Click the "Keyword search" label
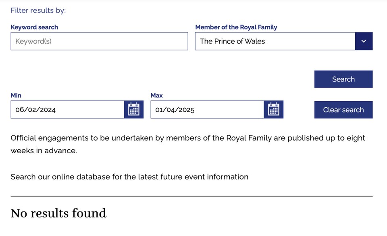This screenshot has height=236, width=387. click(x=34, y=27)
